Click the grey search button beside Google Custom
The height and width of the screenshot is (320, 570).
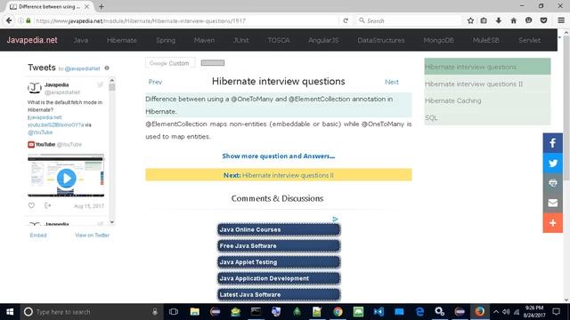pos(213,63)
